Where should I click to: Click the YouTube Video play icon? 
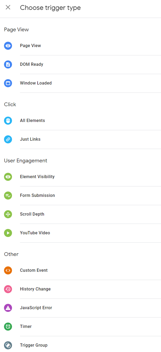(8, 233)
